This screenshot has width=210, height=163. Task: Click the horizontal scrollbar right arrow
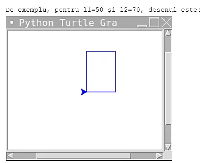tap(160, 156)
